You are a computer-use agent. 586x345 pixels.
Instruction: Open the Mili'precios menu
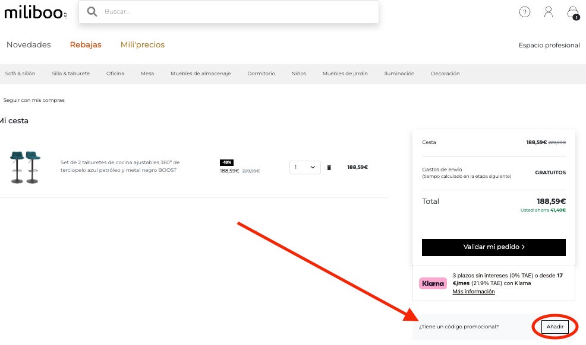point(143,44)
